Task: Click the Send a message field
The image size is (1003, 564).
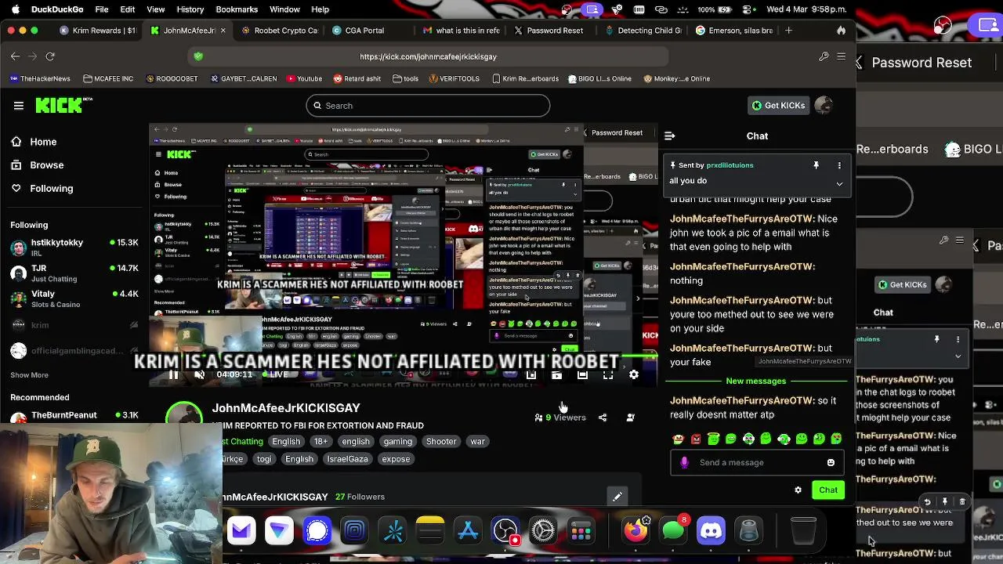Action: point(757,462)
